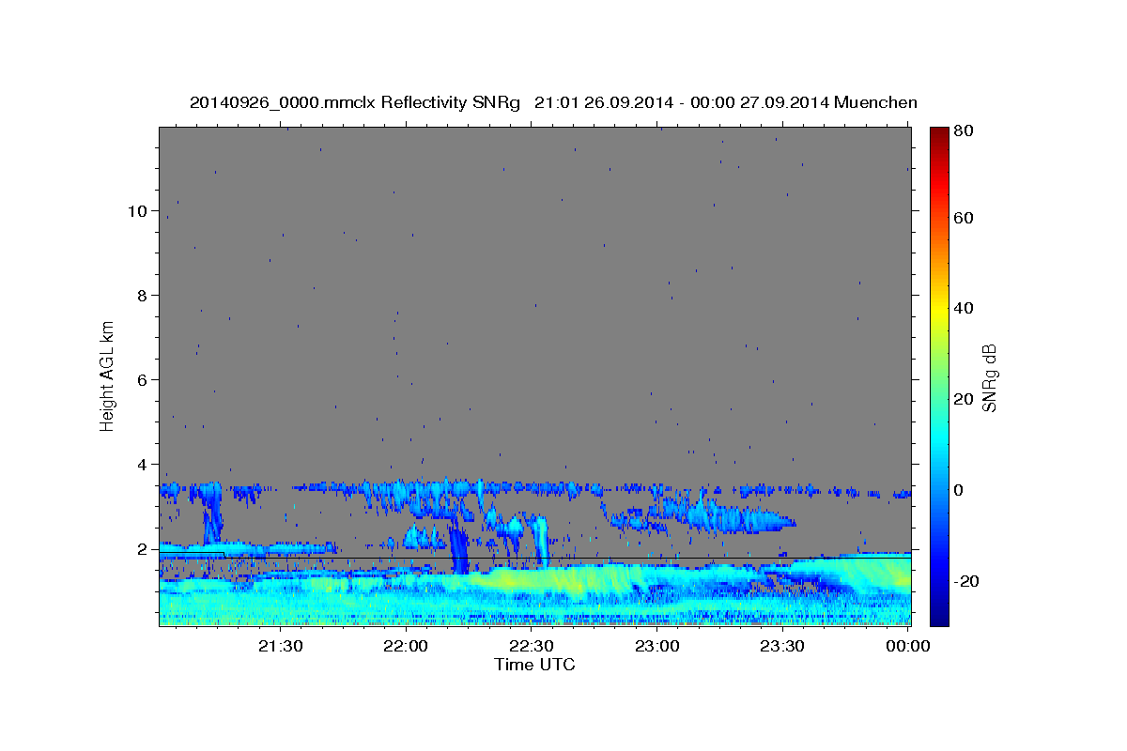The height and width of the screenshot is (751, 1127).
Task: Click the height tick label 10
Action: tap(136, 210)
